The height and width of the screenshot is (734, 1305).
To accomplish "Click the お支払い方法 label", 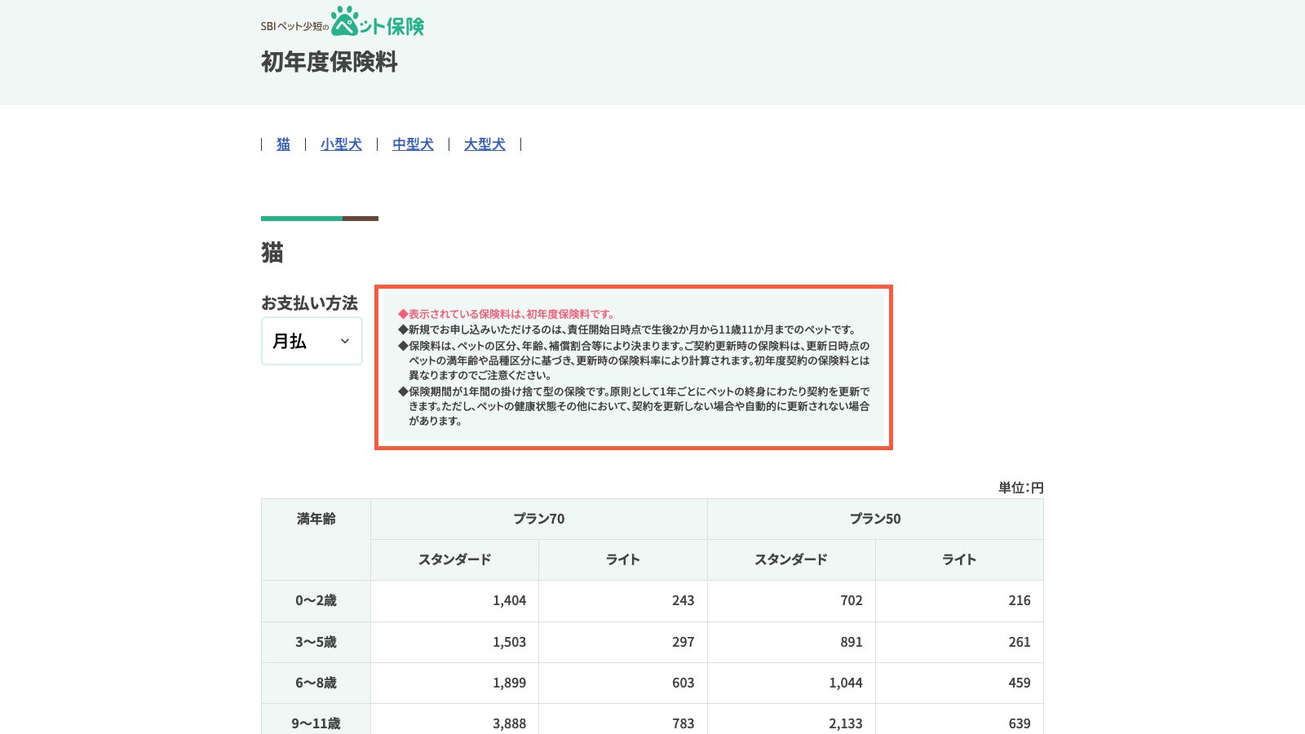I will (x=309, y=303).
